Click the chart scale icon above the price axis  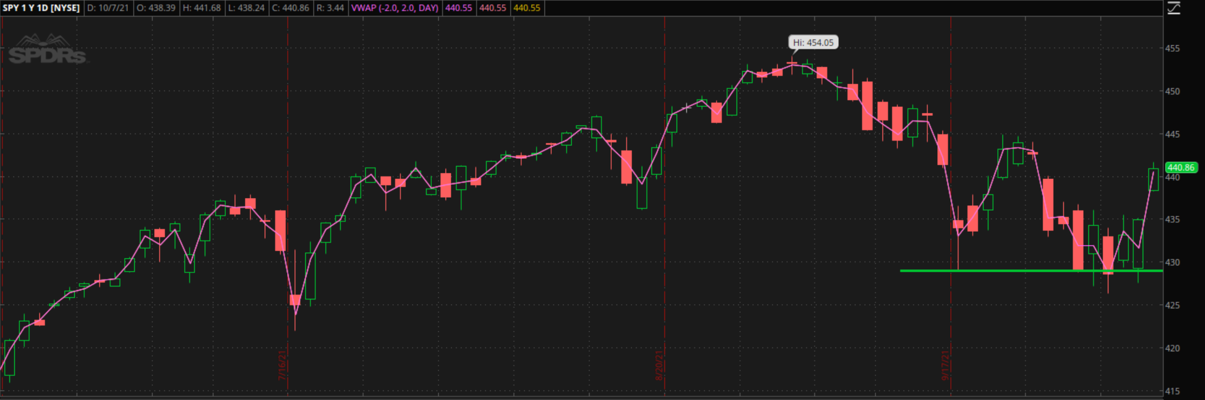point(1174,8)
